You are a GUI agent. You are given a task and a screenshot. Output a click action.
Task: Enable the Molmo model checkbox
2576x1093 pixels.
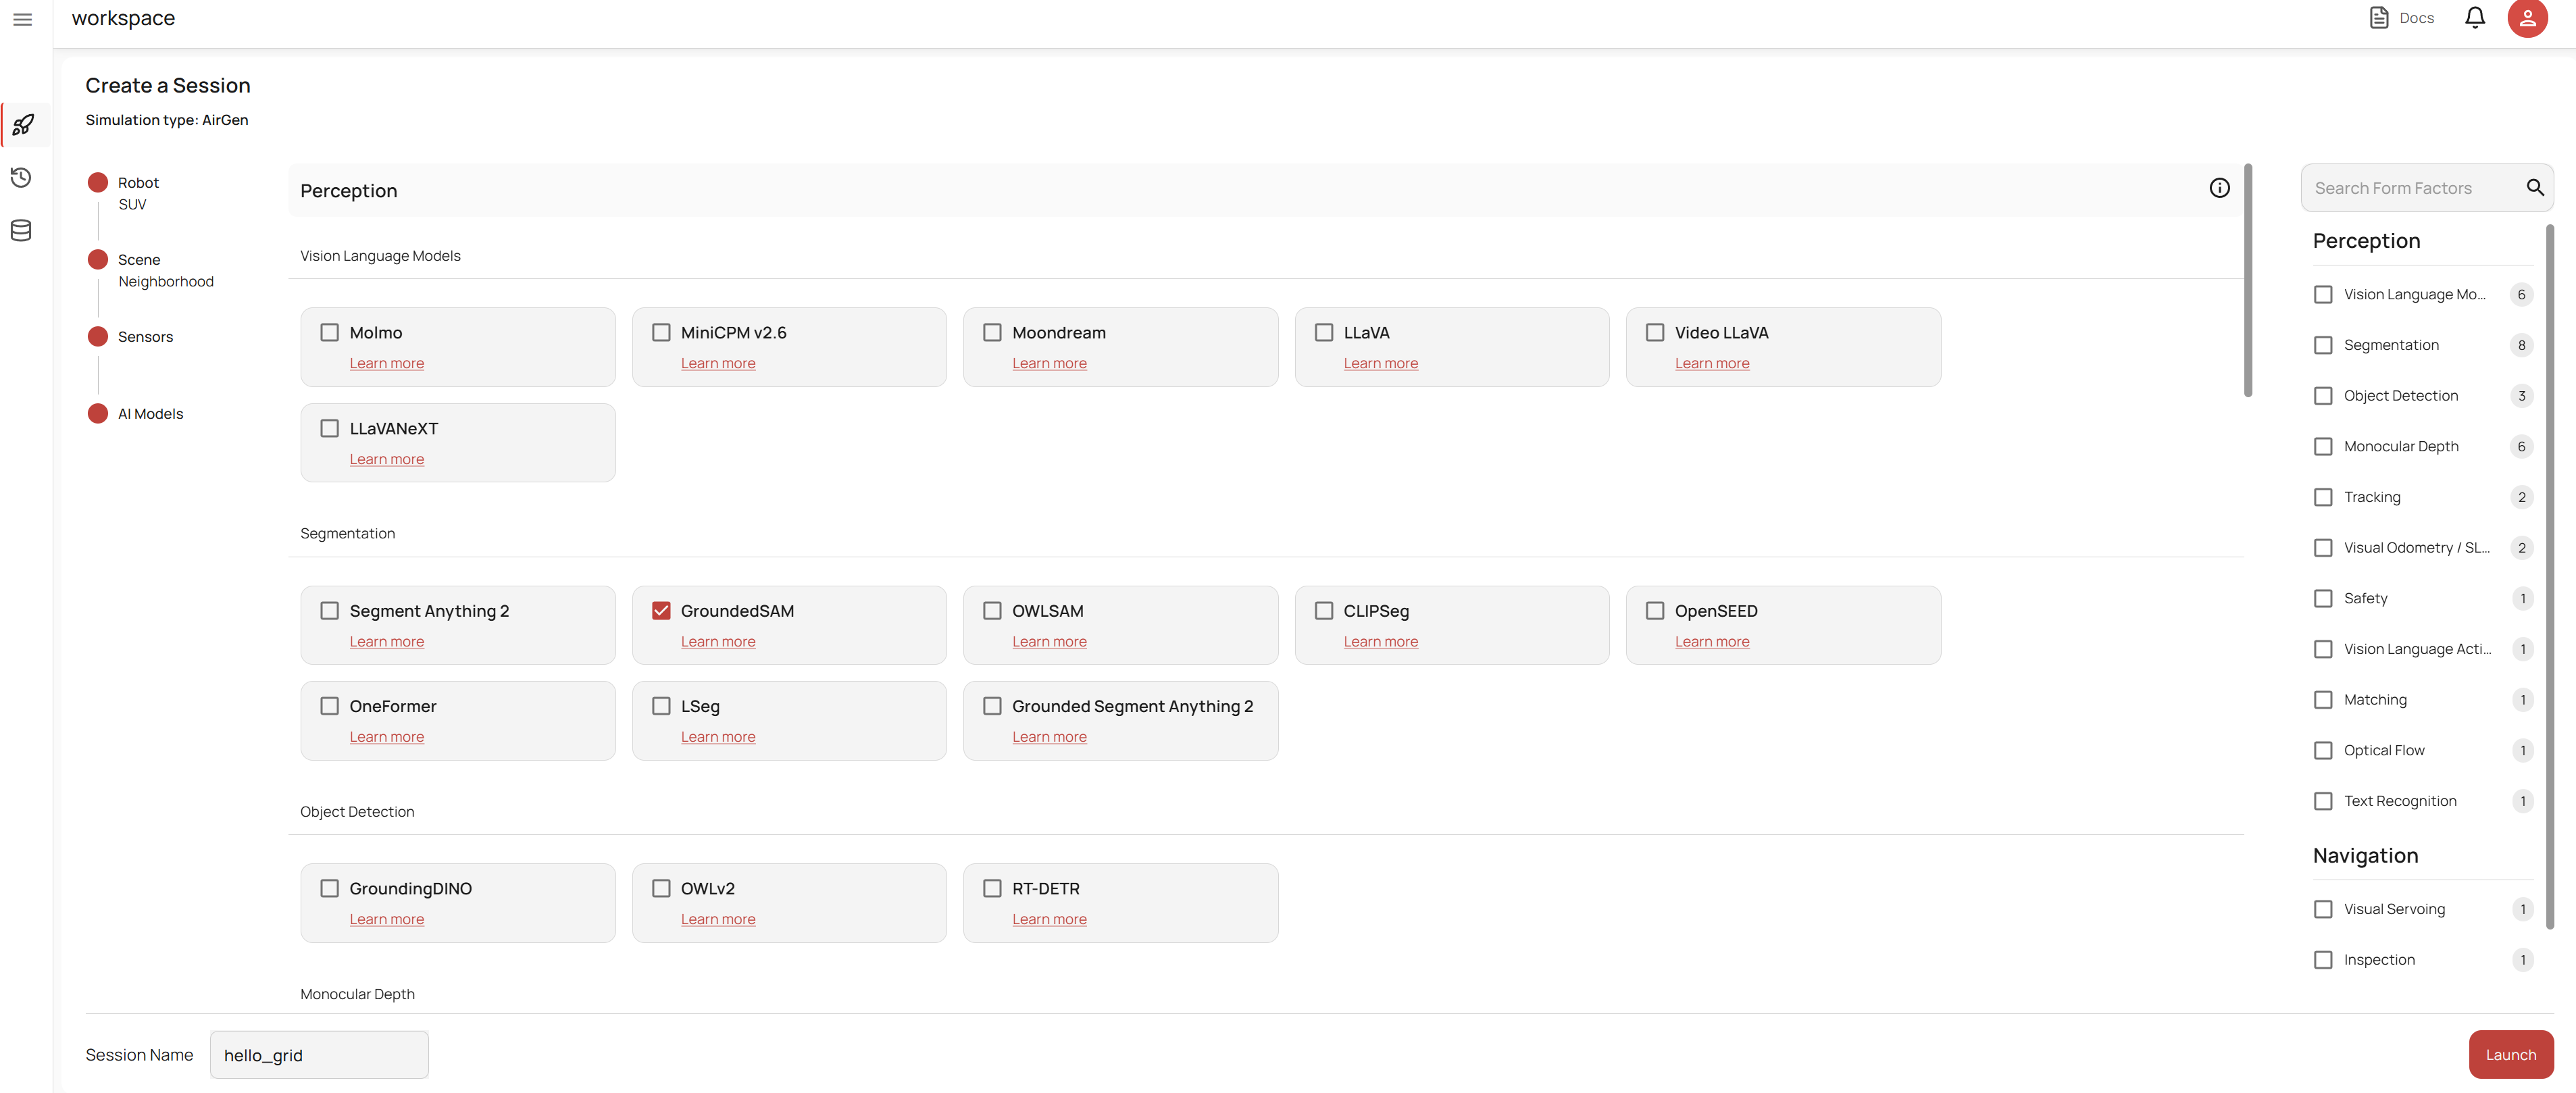tap(330, 332)
